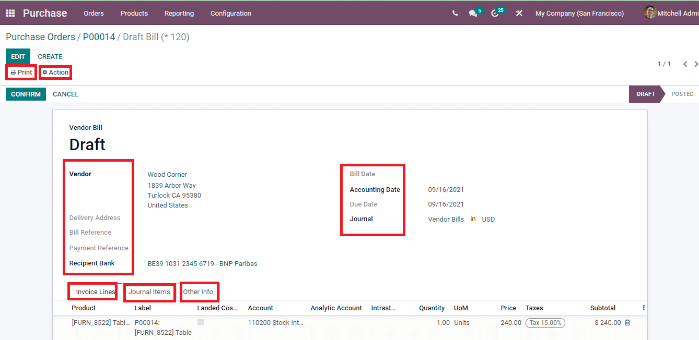The width and height of the screenshot is (699, 340).
Task: Sort by Landed Cos... column header
Action: (217, 308)
